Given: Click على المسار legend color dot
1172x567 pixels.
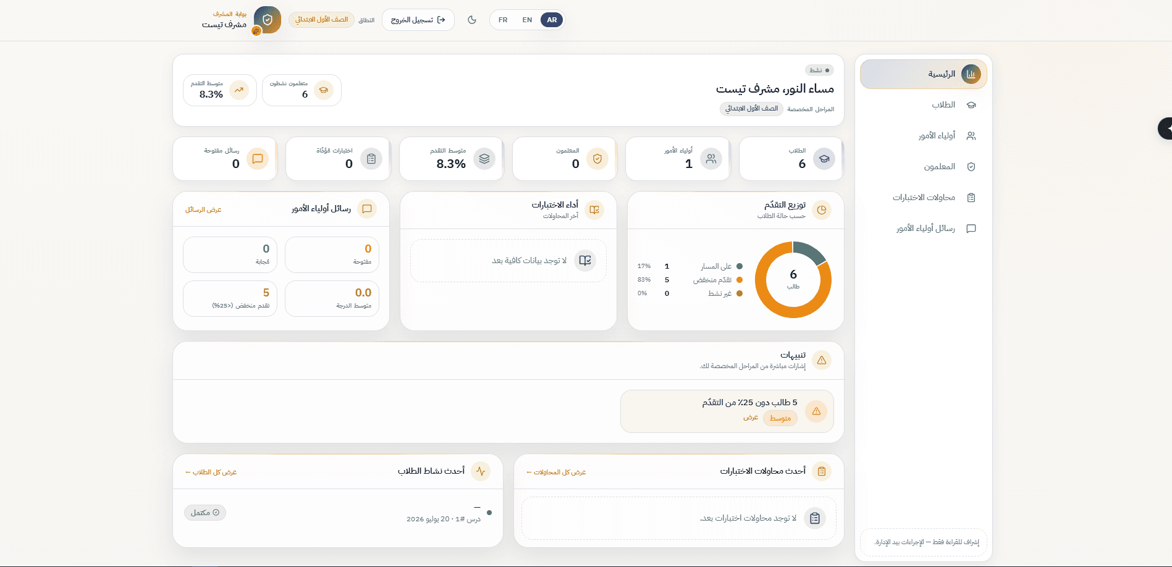Looking at the screenshot, I should [x=740, y=266].
